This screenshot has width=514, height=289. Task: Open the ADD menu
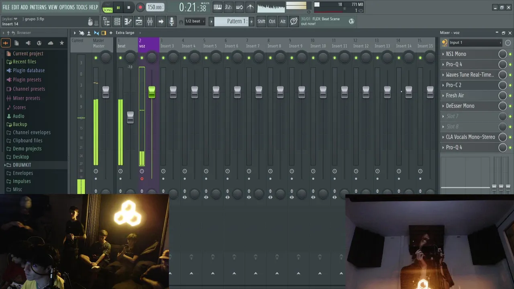coord(24,7)
